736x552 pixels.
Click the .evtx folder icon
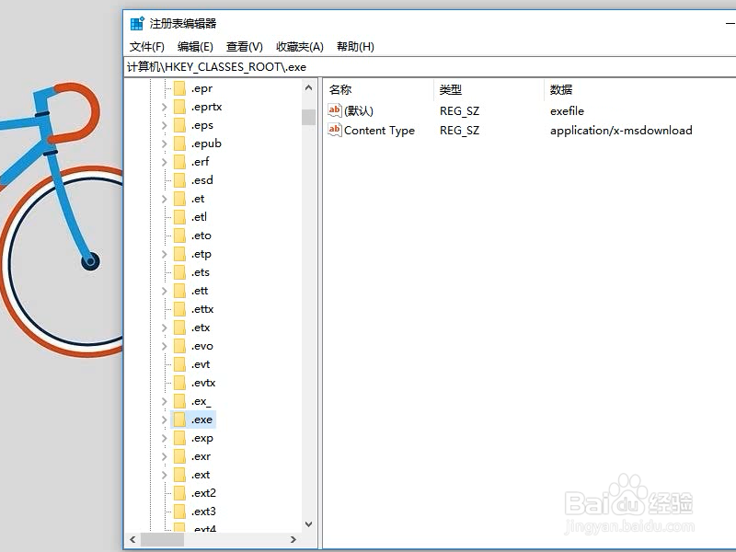(179, 383)
